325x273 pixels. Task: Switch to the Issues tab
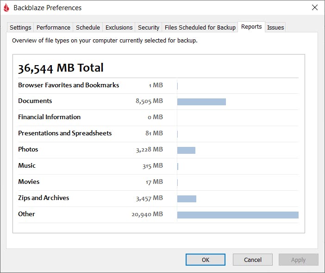pos(275,27)
